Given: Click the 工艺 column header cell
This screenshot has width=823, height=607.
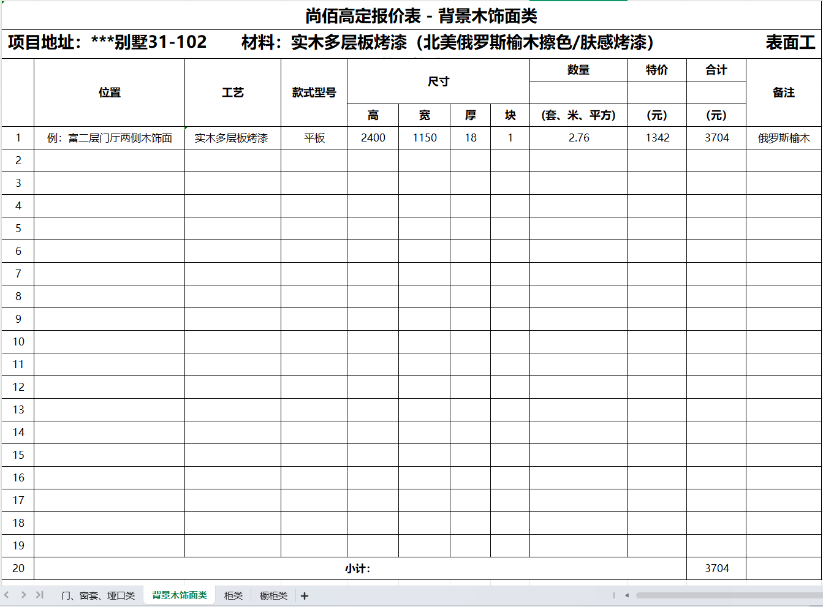Looking at the screenshot, I should (x=233, y=92).
